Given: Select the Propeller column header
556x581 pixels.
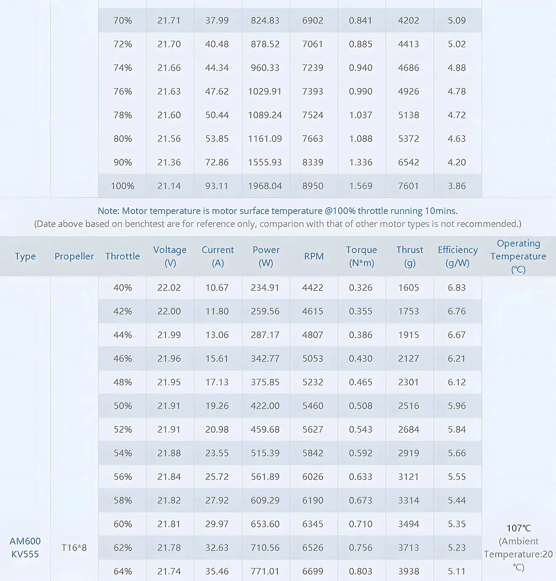Looking at the screenshot, I should point(74,256).
